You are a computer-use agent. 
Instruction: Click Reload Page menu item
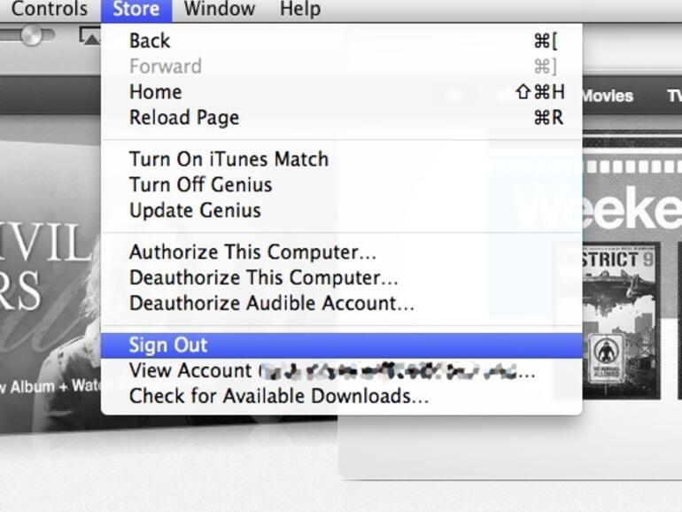pos(341,118)
